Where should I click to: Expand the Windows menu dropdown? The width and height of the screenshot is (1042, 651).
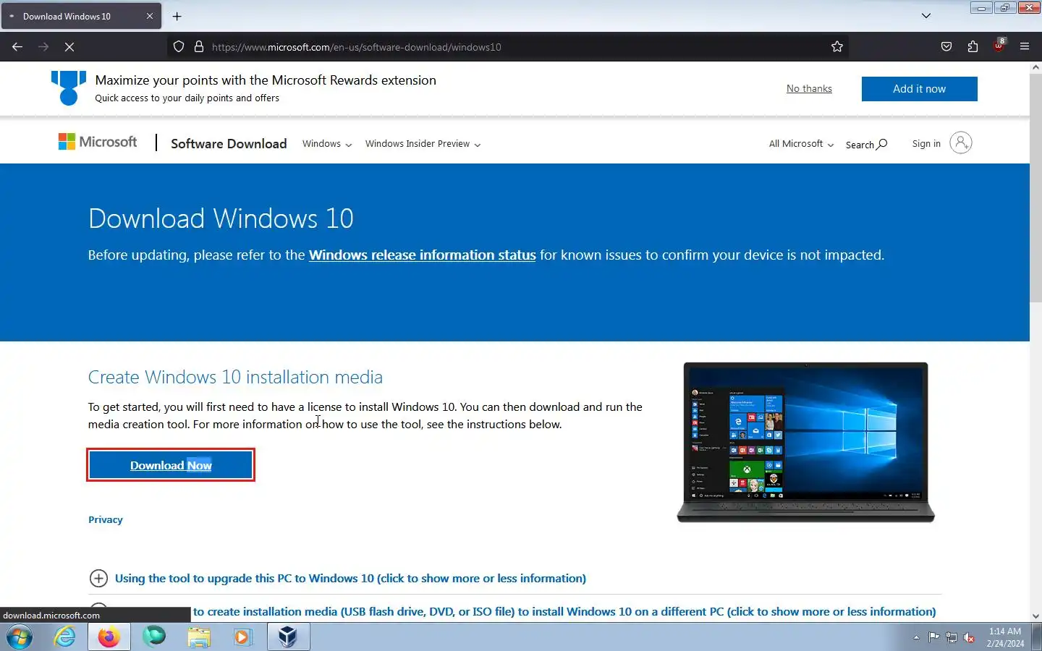[327, 144]
